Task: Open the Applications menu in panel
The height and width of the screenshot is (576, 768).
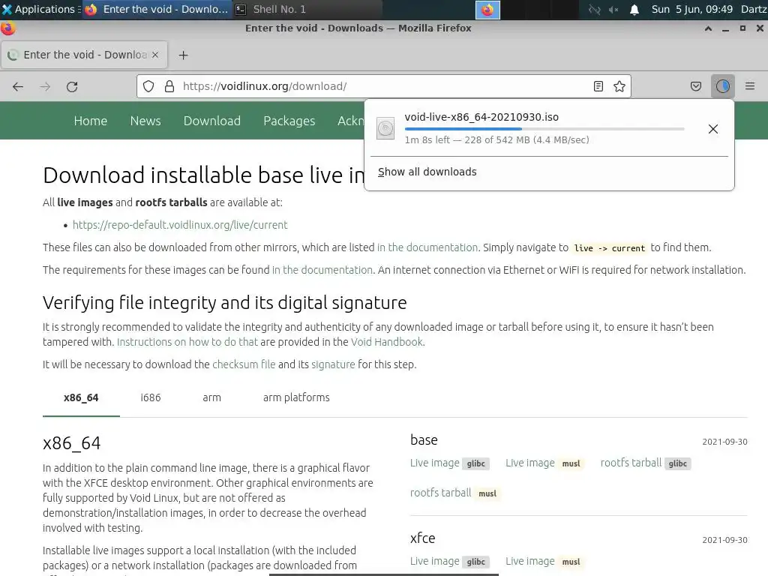Action: click(x=40, y=9)
